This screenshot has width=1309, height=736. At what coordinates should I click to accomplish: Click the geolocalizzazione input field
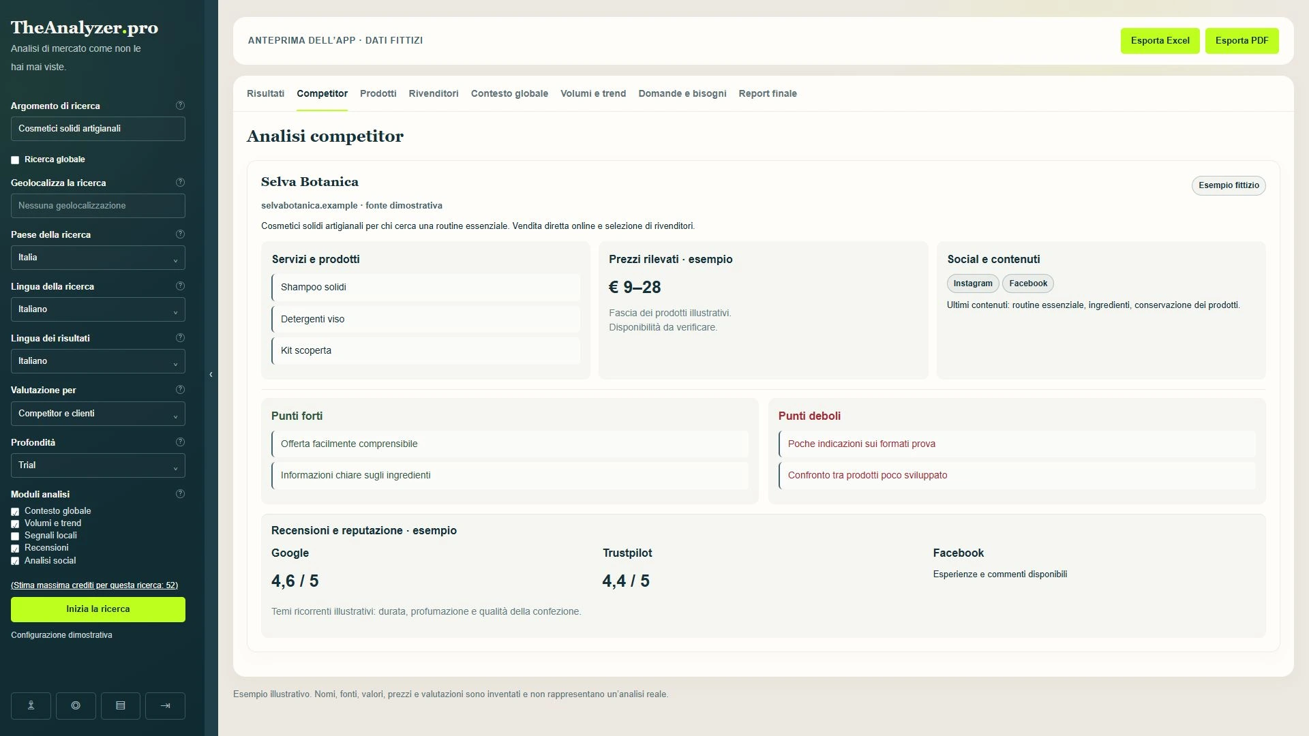[98, 206]
